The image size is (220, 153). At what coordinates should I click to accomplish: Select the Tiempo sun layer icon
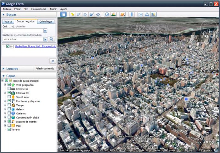tap(13, 105)
